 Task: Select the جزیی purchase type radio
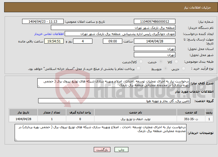(x=183, y=68)
